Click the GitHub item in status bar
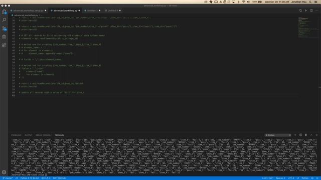This screenshot has height=180, width=321. [59, 178]
